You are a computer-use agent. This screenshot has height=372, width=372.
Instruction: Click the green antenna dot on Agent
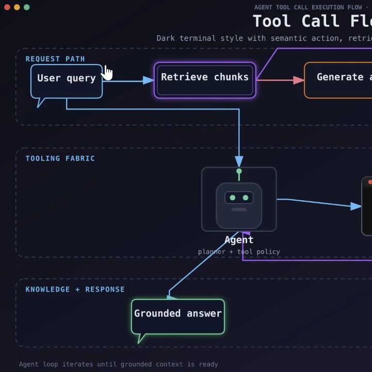239,171
